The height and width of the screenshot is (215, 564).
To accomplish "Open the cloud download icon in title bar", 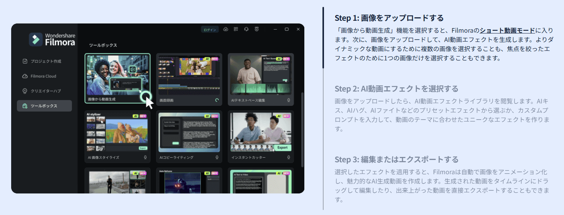I will pos(226,29).
